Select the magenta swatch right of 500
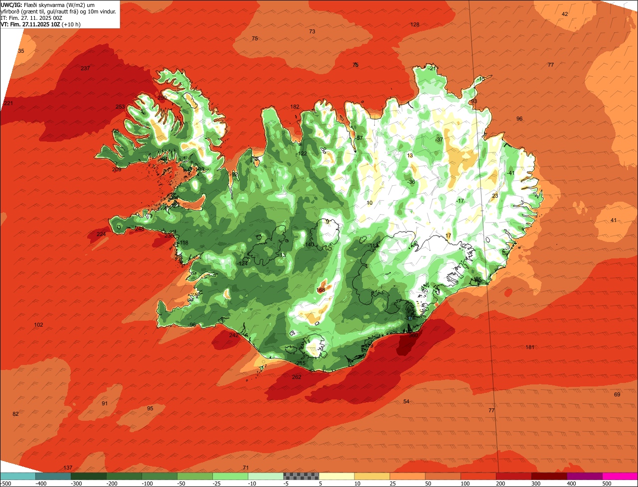Viewport: 638px width, 487px height. (x=620, y=476)
